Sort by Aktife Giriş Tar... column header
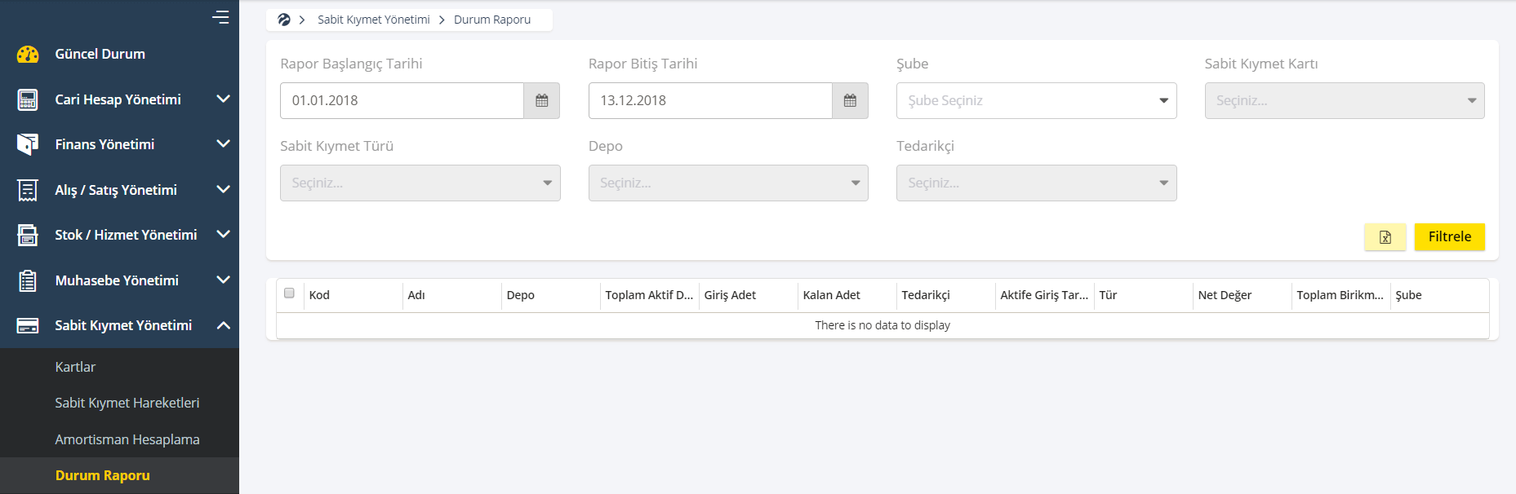 click(1044, 295)
